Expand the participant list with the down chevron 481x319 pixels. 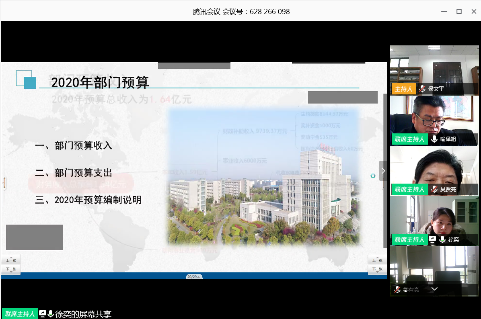click(x=434, y=289)
